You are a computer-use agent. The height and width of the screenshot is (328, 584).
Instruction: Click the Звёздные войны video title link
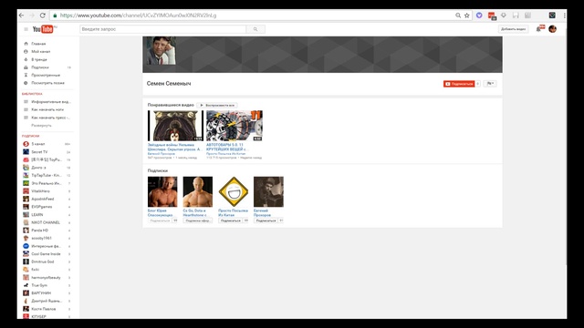click(x=174, y=147)
